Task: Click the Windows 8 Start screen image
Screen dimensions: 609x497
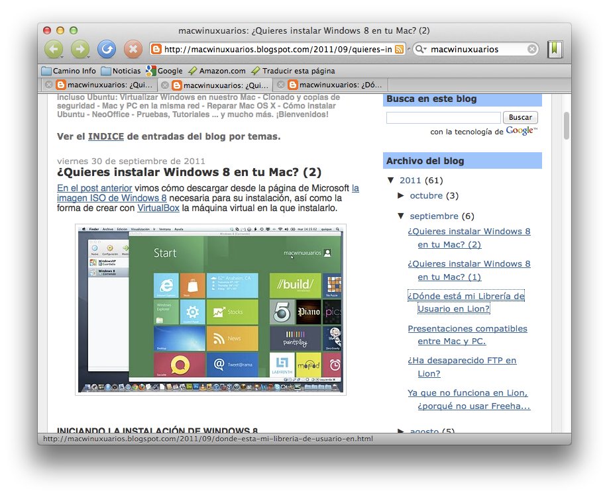Action: (211, 309)
